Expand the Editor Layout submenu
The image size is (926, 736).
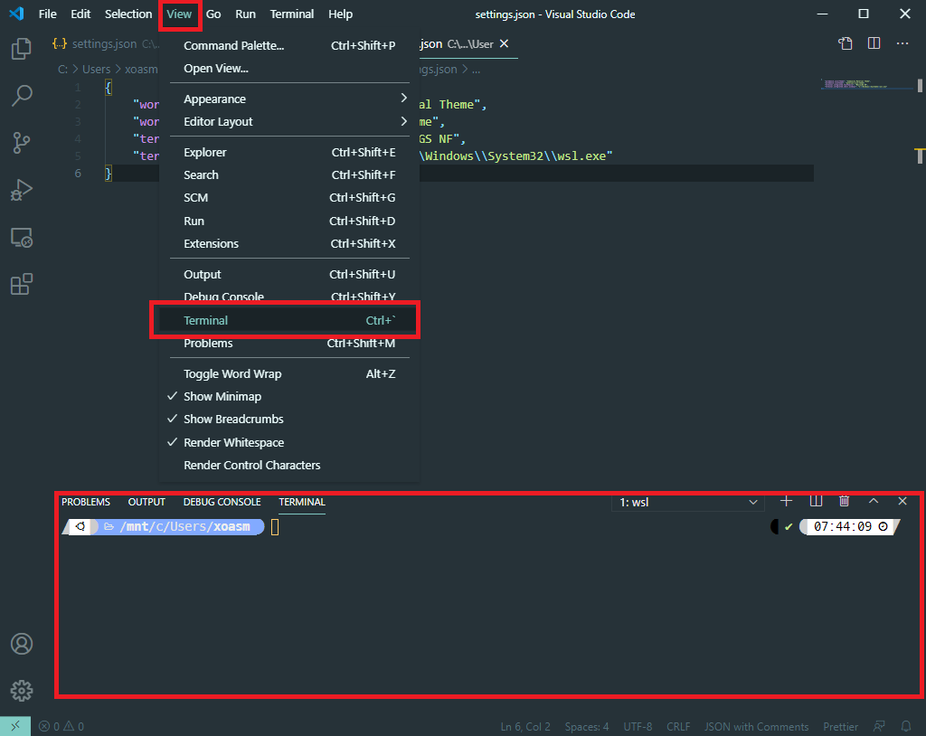[x=289, y=121]
